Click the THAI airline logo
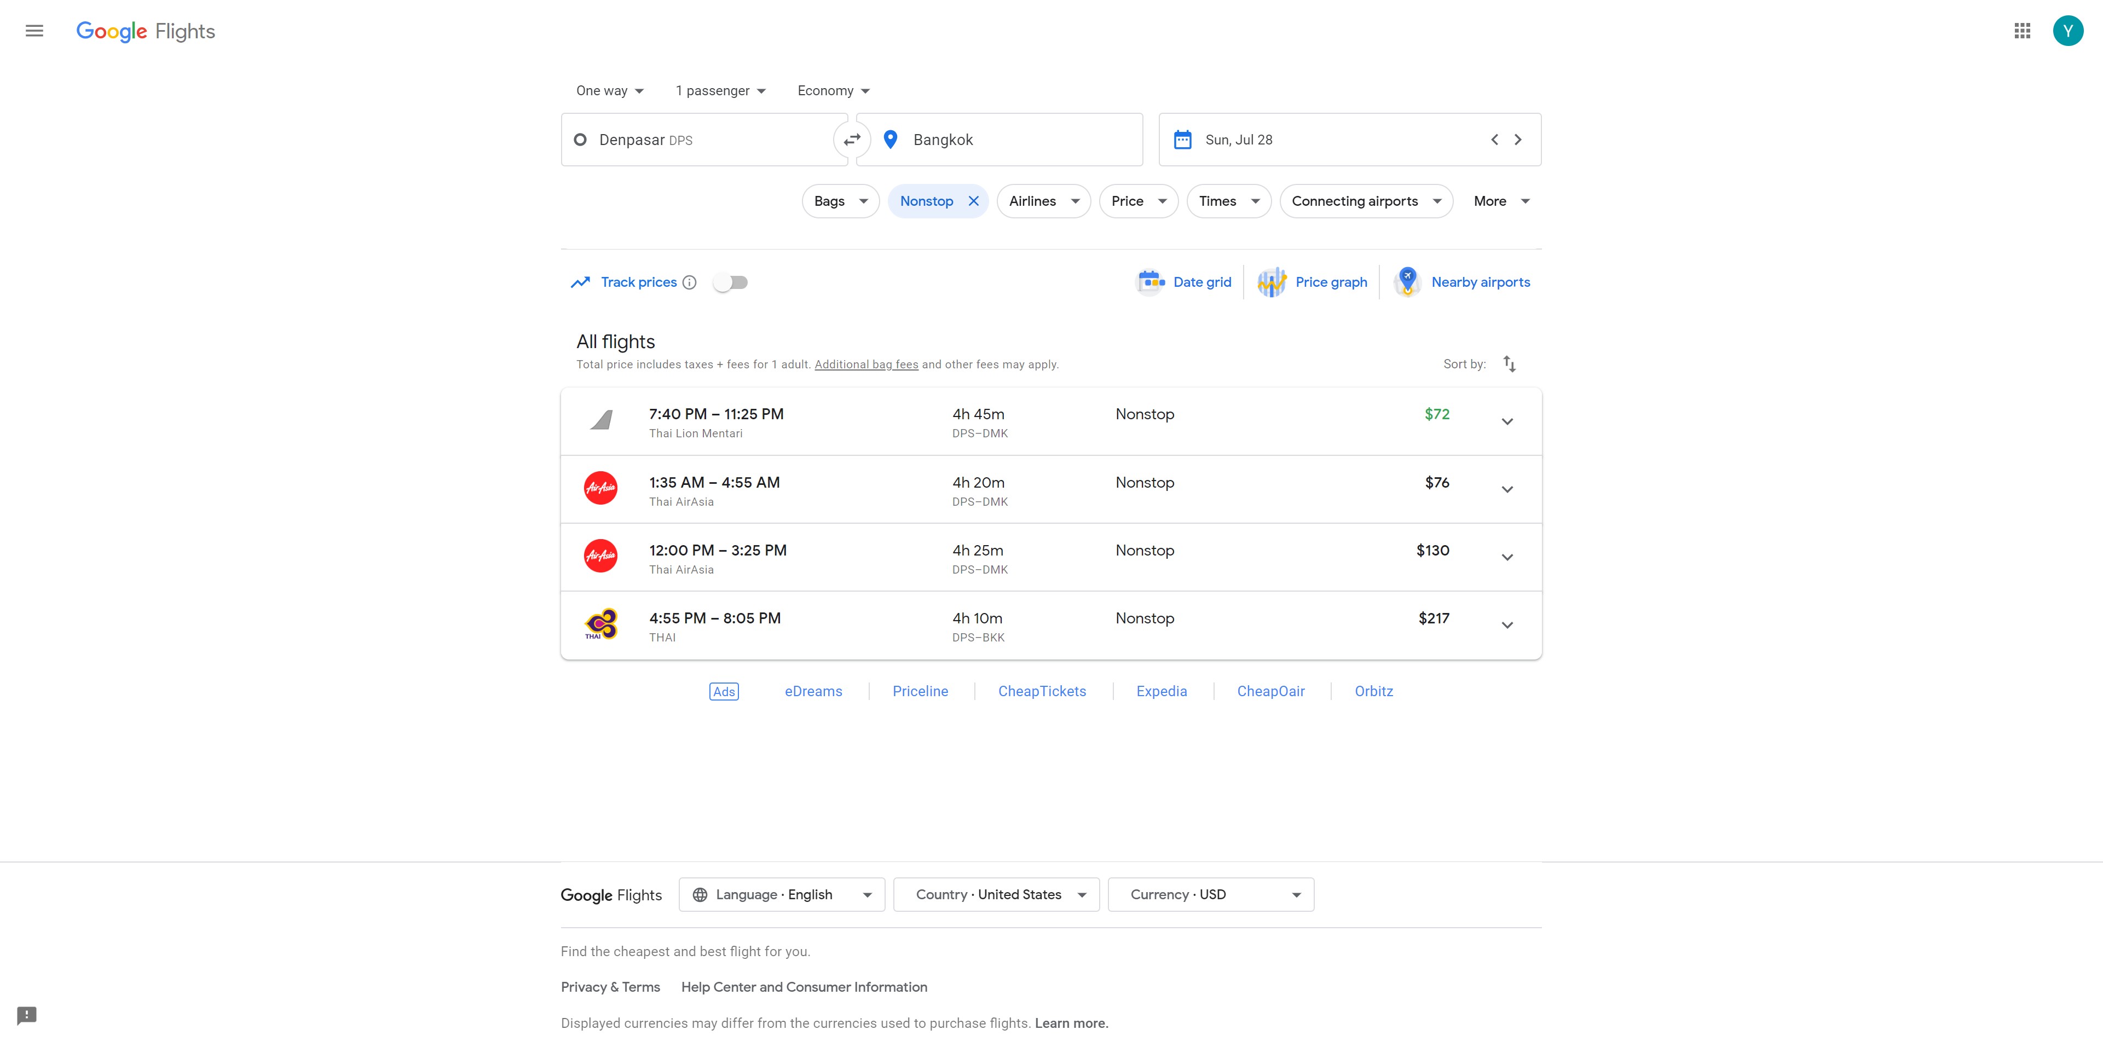The width and height of the screenshot is (2103, 1047). 601,624
